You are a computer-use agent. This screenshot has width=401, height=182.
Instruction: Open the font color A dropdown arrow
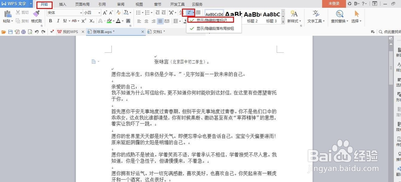[x=122, y=21]
